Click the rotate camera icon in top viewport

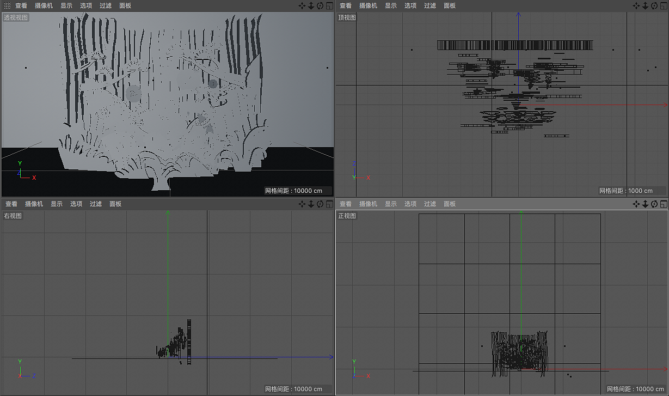click(654, 6)
